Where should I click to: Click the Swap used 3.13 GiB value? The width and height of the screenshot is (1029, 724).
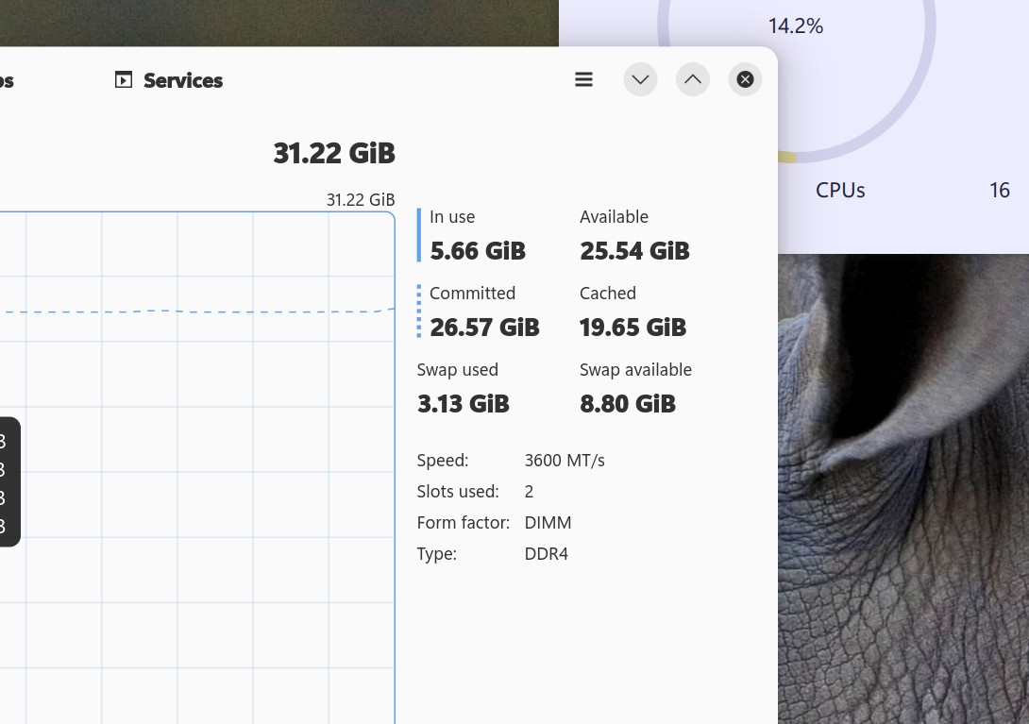click(463, 404)
